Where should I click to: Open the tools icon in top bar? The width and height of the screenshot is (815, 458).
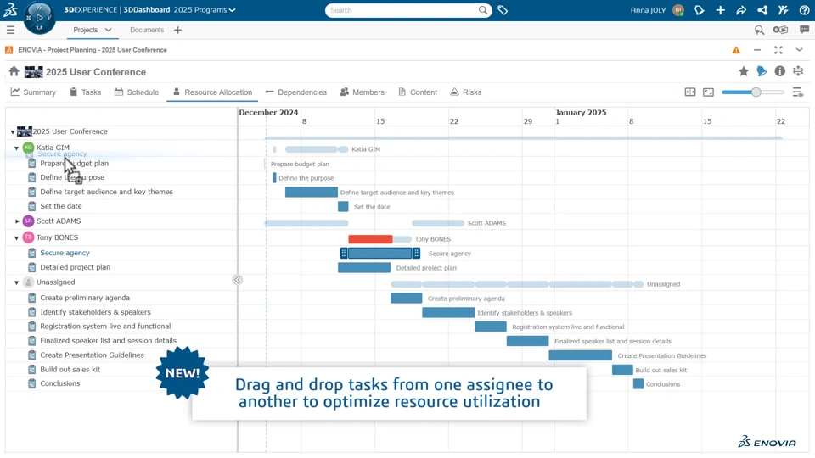[x=784, y=10]
